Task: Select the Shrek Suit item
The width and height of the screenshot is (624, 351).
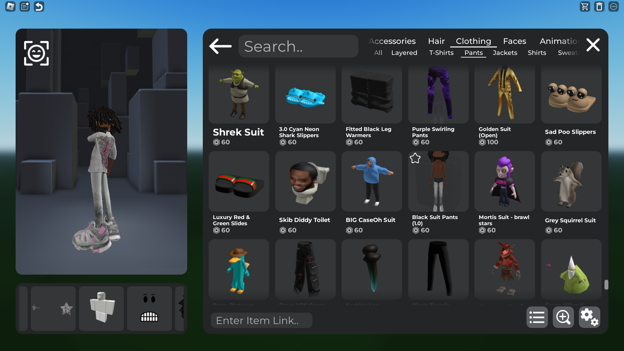Action: tap(239, 104)
